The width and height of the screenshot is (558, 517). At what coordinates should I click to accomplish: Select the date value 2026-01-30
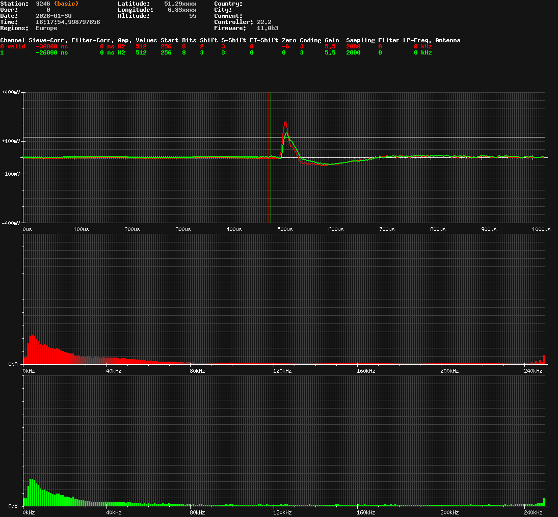click(x=54, y=16)
